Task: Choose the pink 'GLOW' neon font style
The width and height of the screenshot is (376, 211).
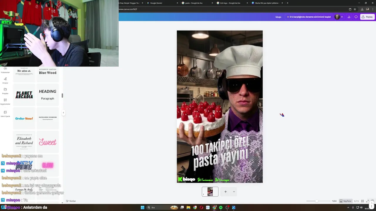Action: (48, 165)
